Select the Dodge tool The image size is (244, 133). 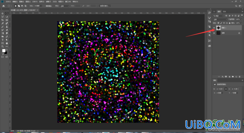coord(2,37)
